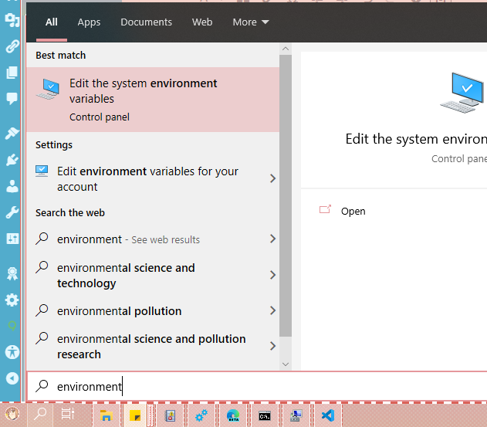Expand chevron for environment web results
This screenshot has height=427, width=487.
click(x=272, y=239)
